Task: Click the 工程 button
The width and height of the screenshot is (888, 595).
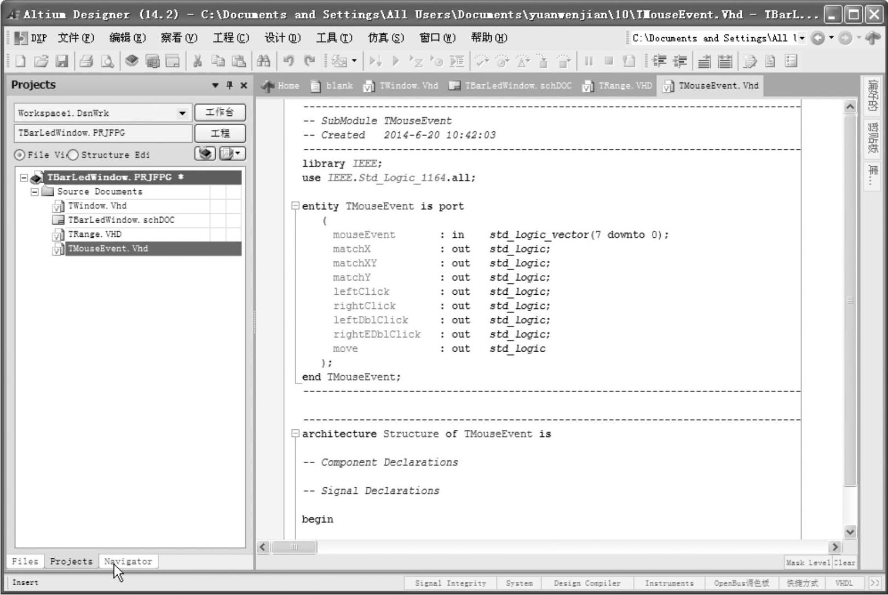Action: tap(220, 133)
